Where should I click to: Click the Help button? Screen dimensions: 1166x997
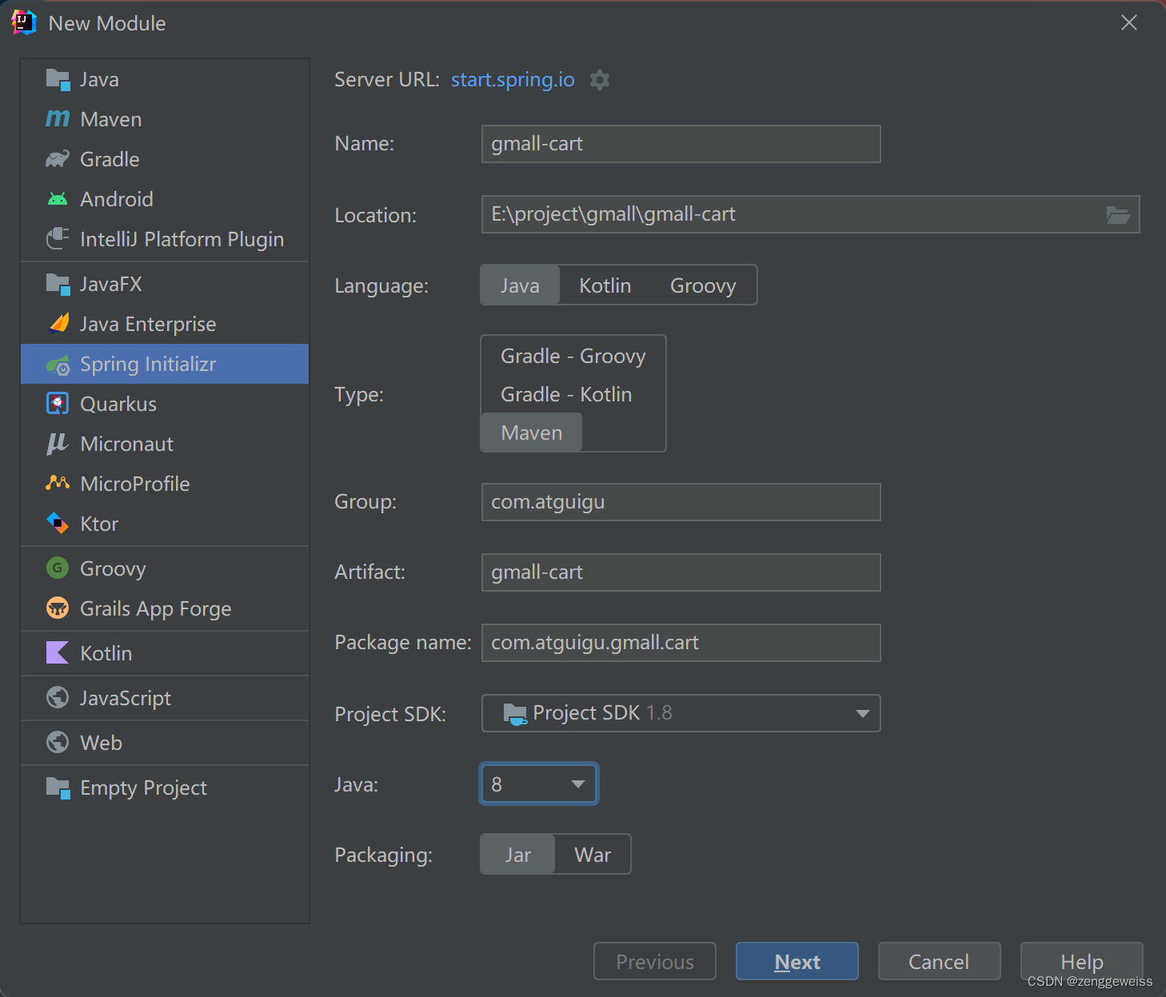coord(1082,961)
